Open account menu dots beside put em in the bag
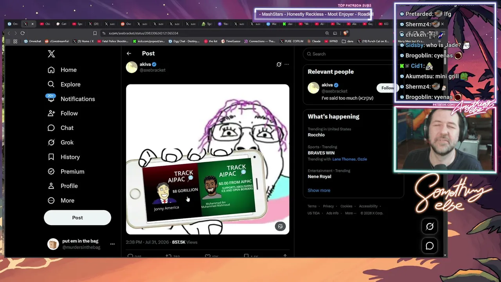This screenshot has width=501, height=282. (x=112, y=244)
